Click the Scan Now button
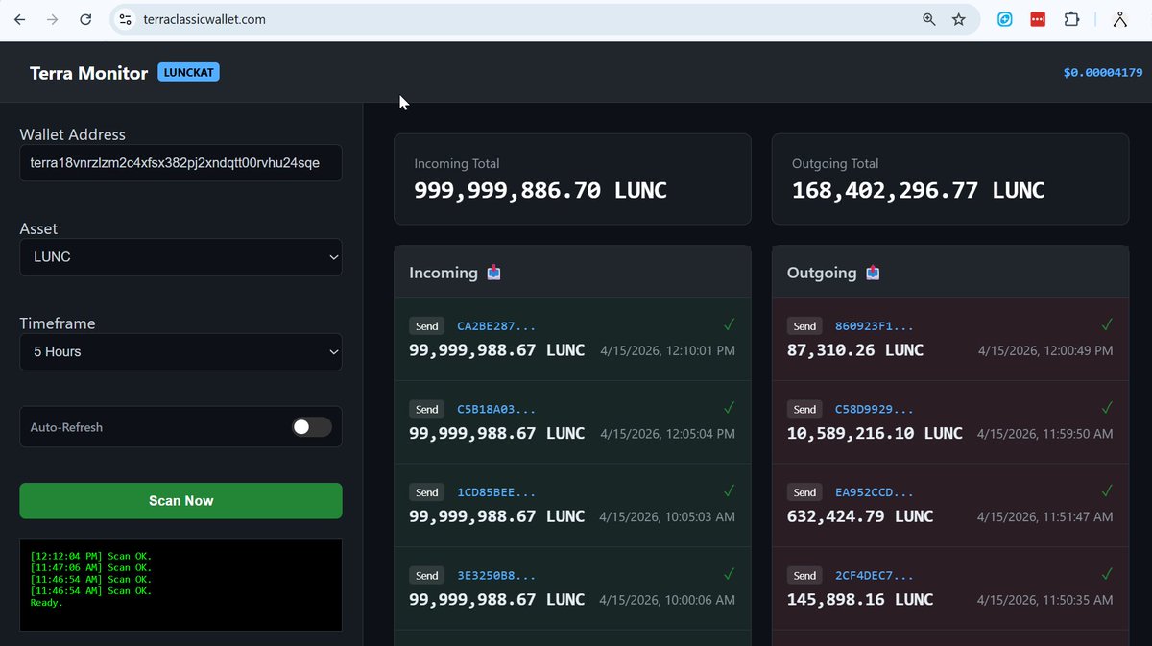This screenshot has width=1152, height=646. pyautogui.click(x=180, y=501)
